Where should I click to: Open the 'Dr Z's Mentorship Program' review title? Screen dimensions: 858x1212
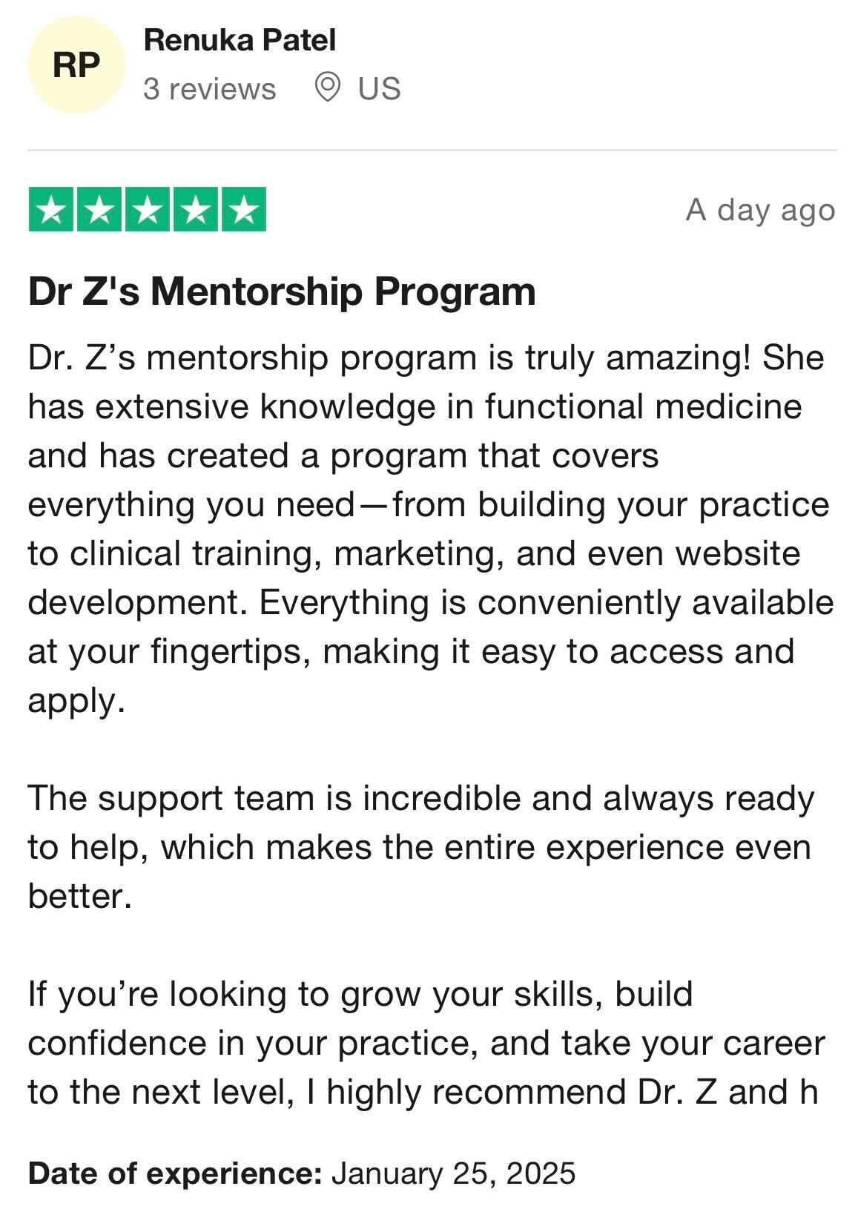pos(282,291)
